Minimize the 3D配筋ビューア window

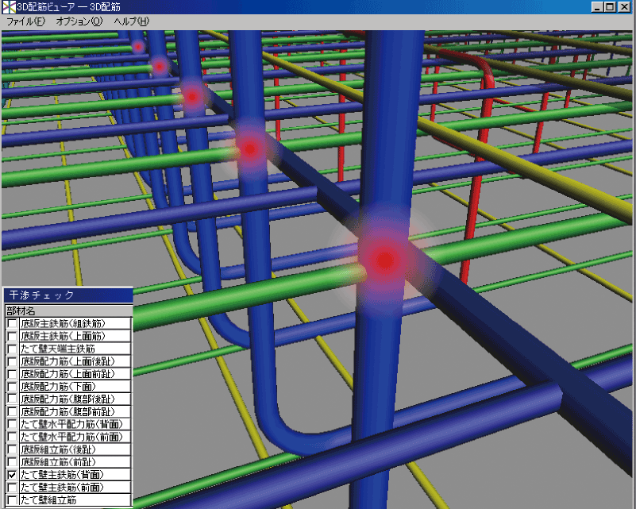[597, 6]
